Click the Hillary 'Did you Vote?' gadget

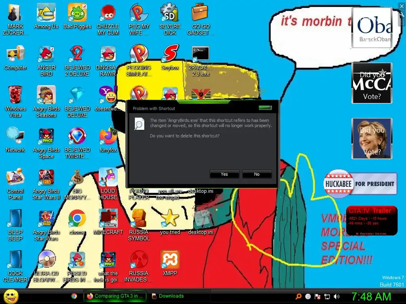(x=372, y=138)
